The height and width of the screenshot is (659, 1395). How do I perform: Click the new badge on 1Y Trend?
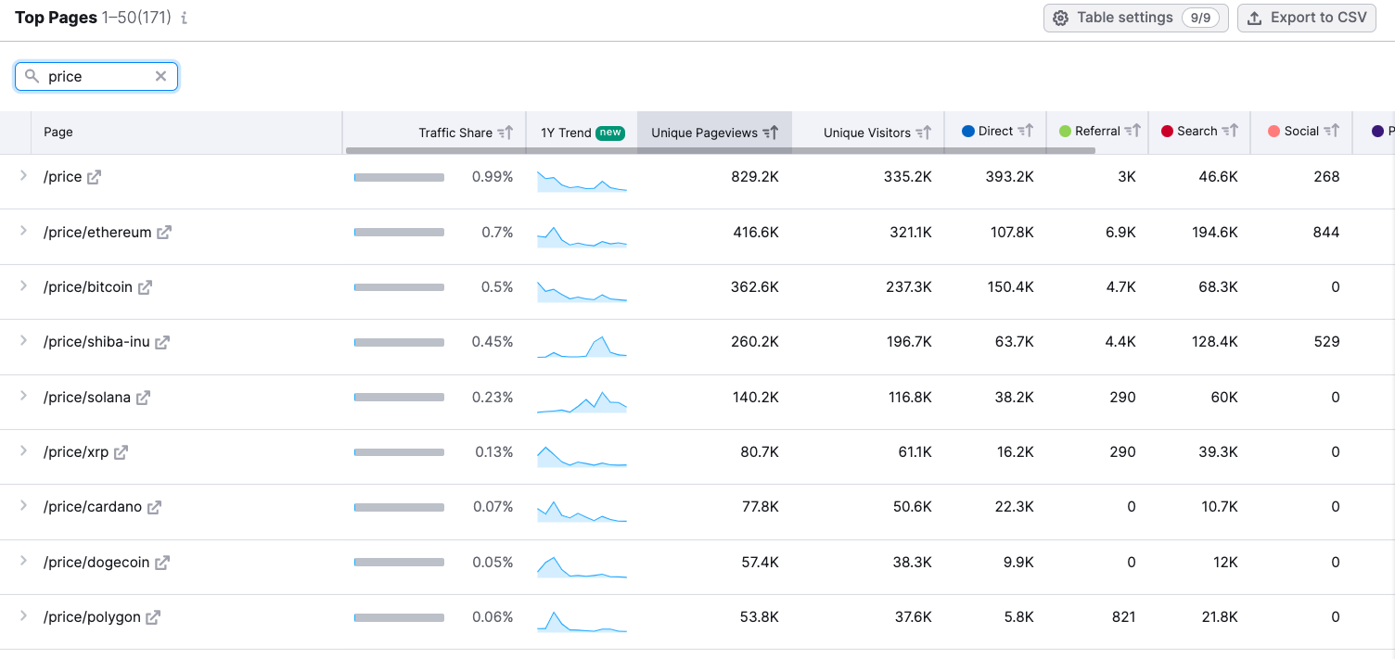click(610, 133)
